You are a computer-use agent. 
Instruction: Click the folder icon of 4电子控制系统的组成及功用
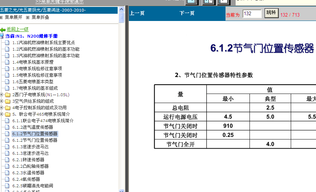pyautogui.click(x=8, y=108)
